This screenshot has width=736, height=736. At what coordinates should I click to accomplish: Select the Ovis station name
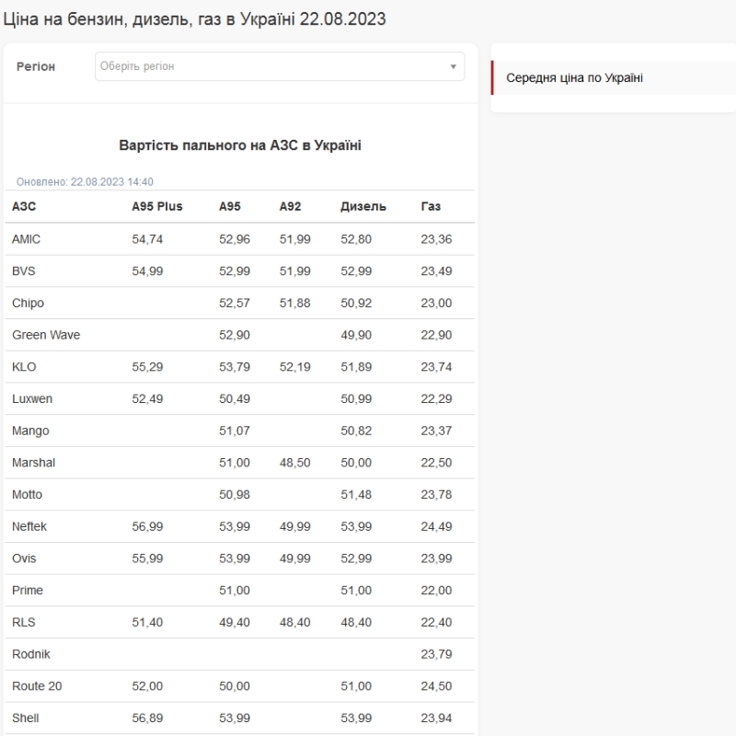click(24, 558)
